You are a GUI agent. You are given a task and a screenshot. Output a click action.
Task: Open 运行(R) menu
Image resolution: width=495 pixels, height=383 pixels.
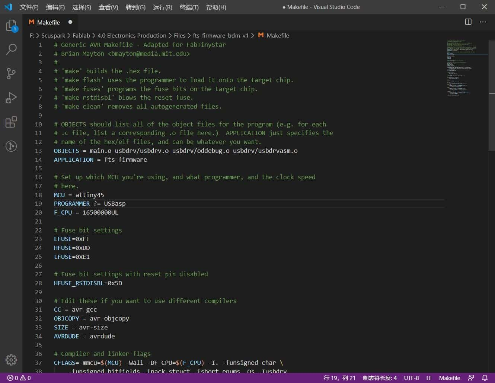click(162, 7)
